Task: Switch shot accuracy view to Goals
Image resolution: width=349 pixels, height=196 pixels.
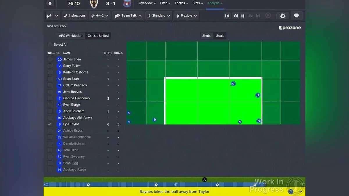Action: click(x=220, y=35)
